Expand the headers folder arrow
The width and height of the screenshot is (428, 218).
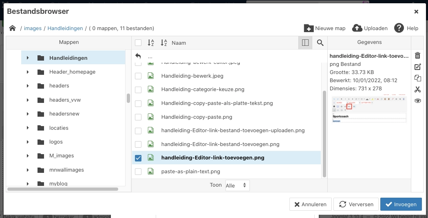28,86
